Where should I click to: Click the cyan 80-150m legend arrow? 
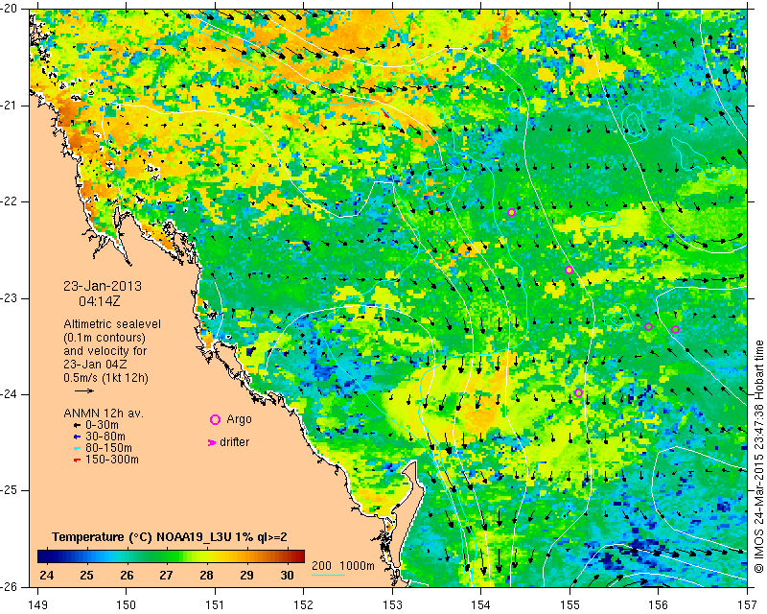77,448
